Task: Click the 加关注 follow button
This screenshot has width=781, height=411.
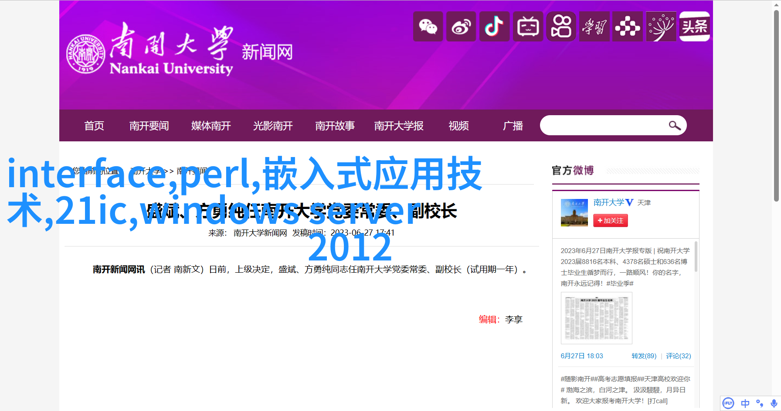Action: [x=611, y=221]
